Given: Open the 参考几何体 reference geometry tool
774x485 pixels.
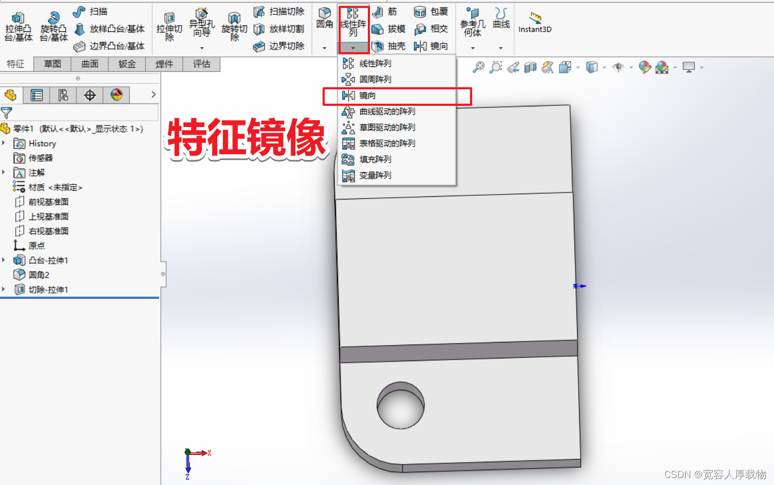Looking at the screenshot, I should click(473, 22).
